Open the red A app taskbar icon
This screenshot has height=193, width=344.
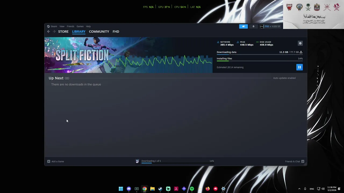(176, 189)
